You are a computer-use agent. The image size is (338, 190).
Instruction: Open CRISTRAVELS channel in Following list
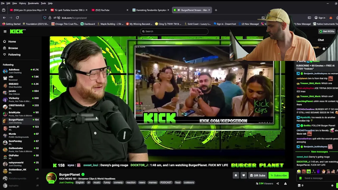pyautogui.click(x=21, y=107)
